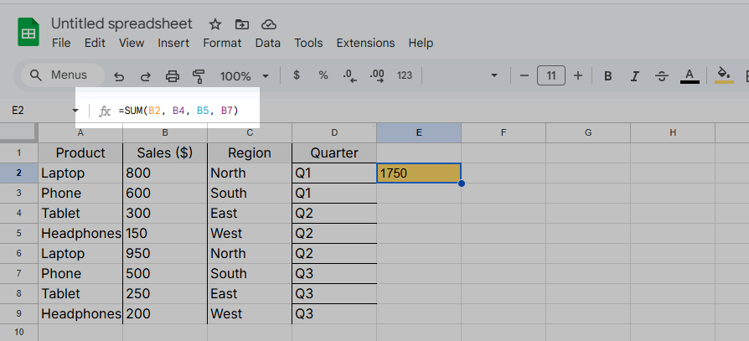Open the Extensions menu
The width and height of the screenshot is (749, 341).
click(365, 43)
